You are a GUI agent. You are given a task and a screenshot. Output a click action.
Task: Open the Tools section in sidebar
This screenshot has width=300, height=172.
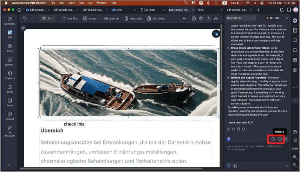point(10,89)
